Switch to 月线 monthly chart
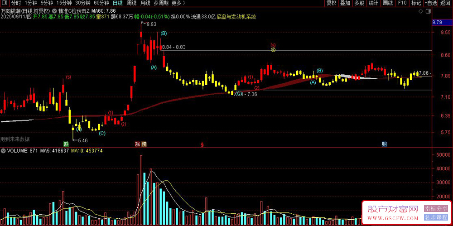The height and width of the screenshot is (226, 453). 145,3
